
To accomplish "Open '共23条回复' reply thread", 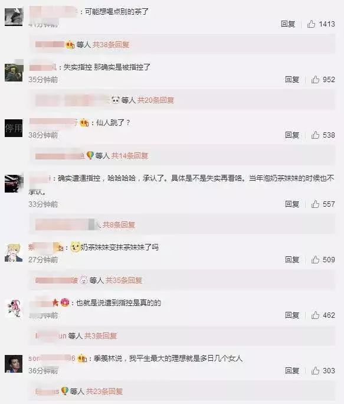I will [x=104, y=392].
